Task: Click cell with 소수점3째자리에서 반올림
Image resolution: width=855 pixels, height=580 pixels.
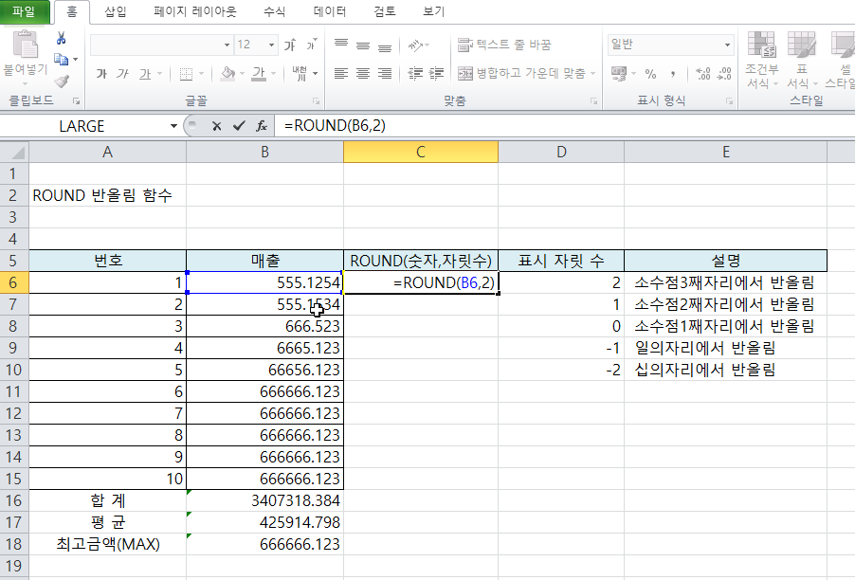Action: pos(725,282)
